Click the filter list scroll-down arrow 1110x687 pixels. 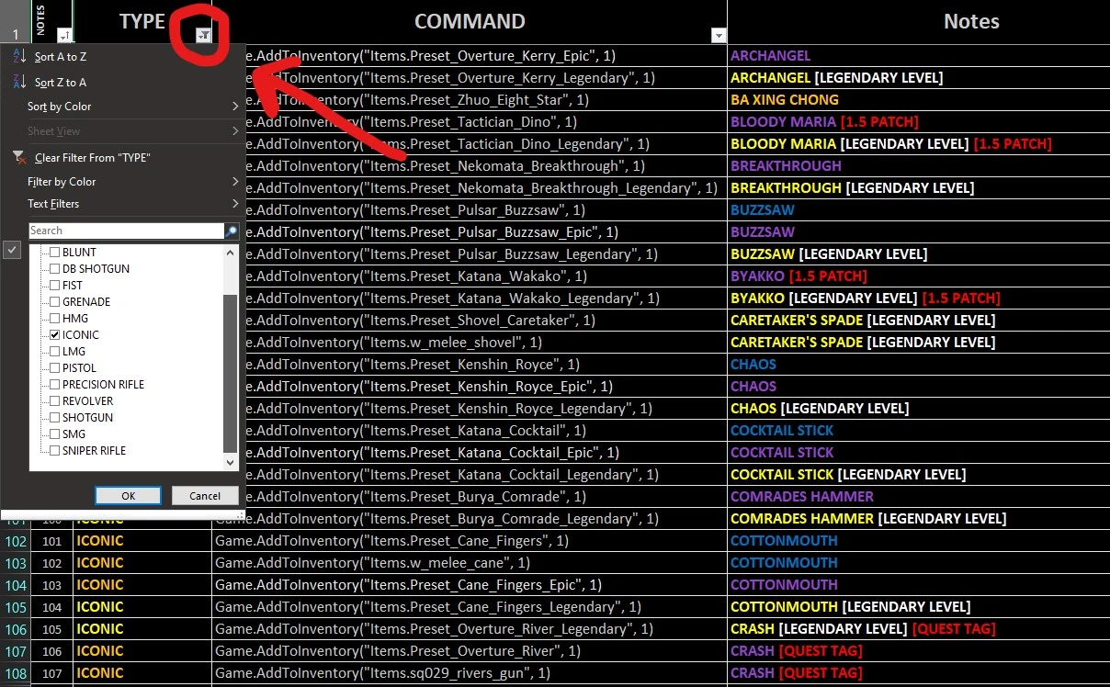point(231,464)
